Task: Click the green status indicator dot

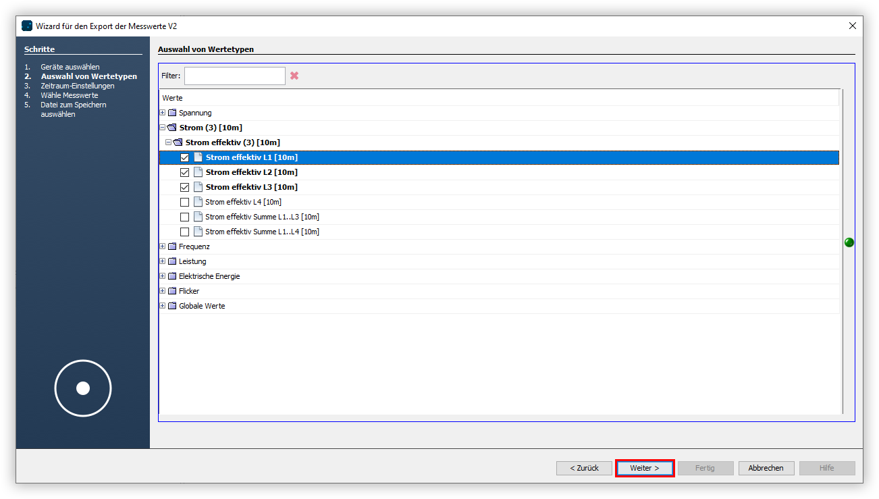Action: pos(849,242)
